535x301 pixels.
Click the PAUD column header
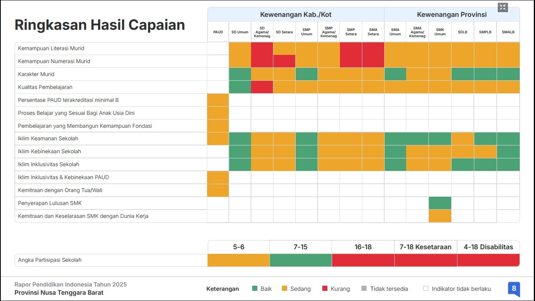point(218,32)
